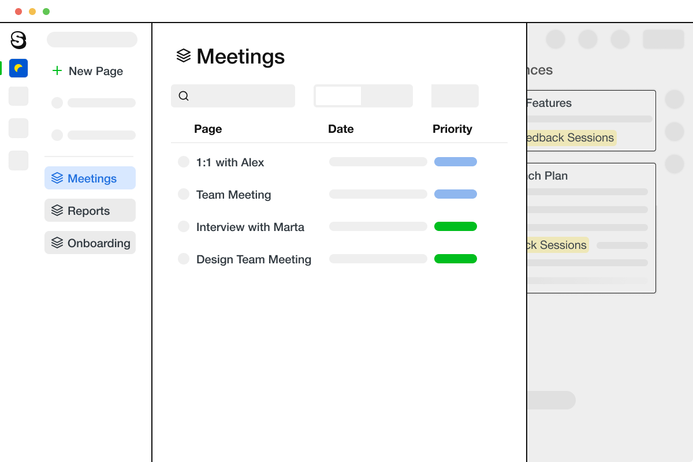Click the green priority tag for Design Team Meeting
Viewport: 693px width, 462px height.
tap(456, 259)
